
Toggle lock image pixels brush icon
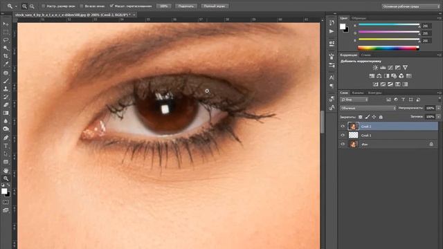(x=368, y=117)
